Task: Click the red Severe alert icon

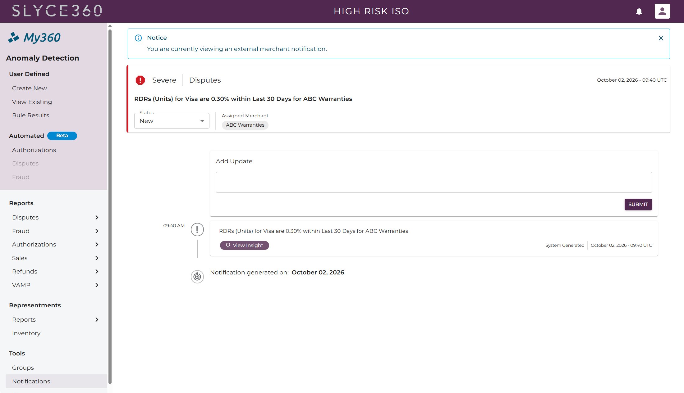Action: click(x=140, y=80)
